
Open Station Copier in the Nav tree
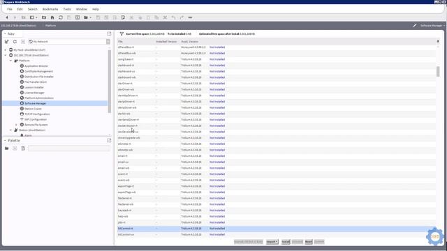tap(33, 109)
